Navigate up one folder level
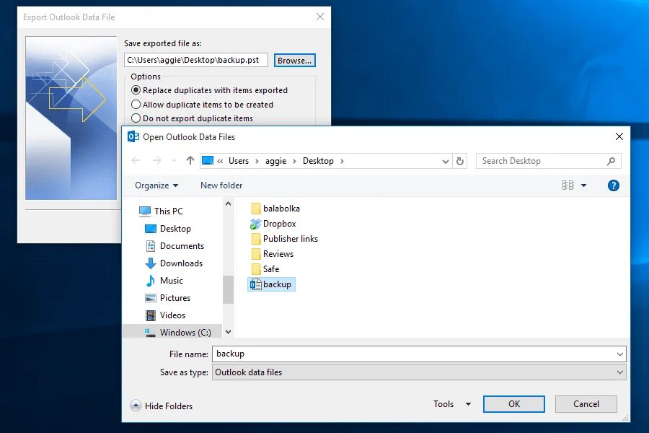Image resolution: width=649 pixels, height=433 pixels. [x=190, y=160]
